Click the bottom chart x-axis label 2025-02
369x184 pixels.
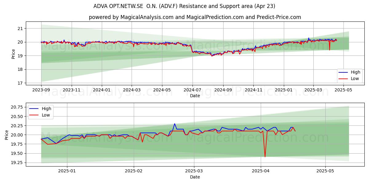(x=134, y=171)
